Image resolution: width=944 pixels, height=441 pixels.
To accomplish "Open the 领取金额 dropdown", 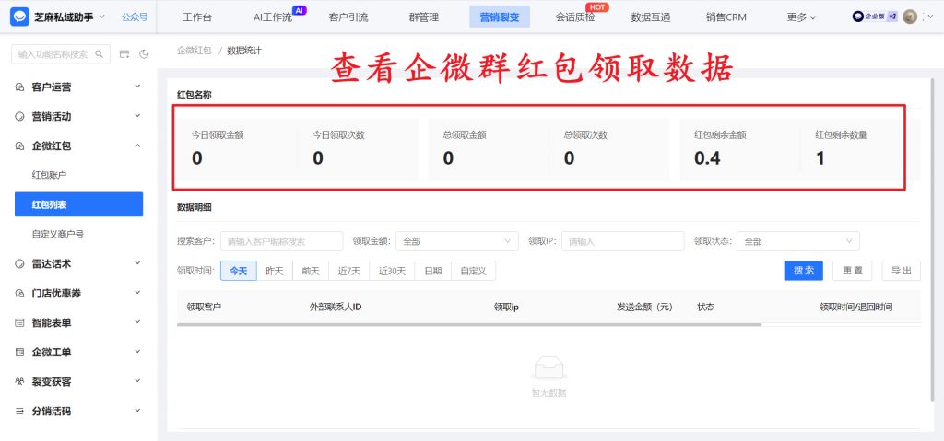I will (457, 241).
